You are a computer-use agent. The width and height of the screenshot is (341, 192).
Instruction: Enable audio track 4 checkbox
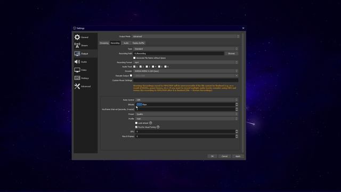pos(153,67)
